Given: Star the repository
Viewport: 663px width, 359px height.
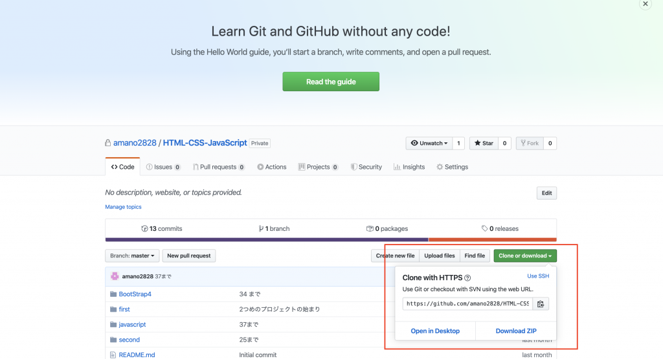Looking at the screenshot, I should coord(484,143).
